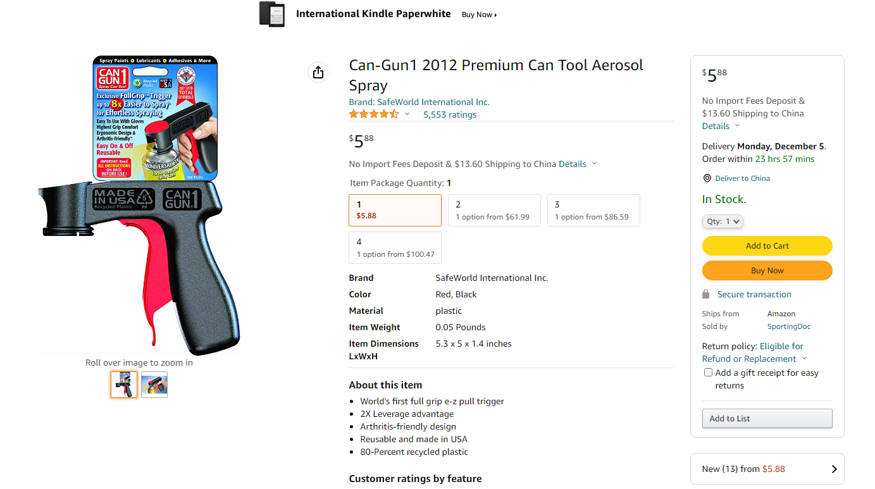Viewport: 875px width, 489px height.
Task: Open the New (13) offers chevron arrow
Action: click(x=834, y=469)
